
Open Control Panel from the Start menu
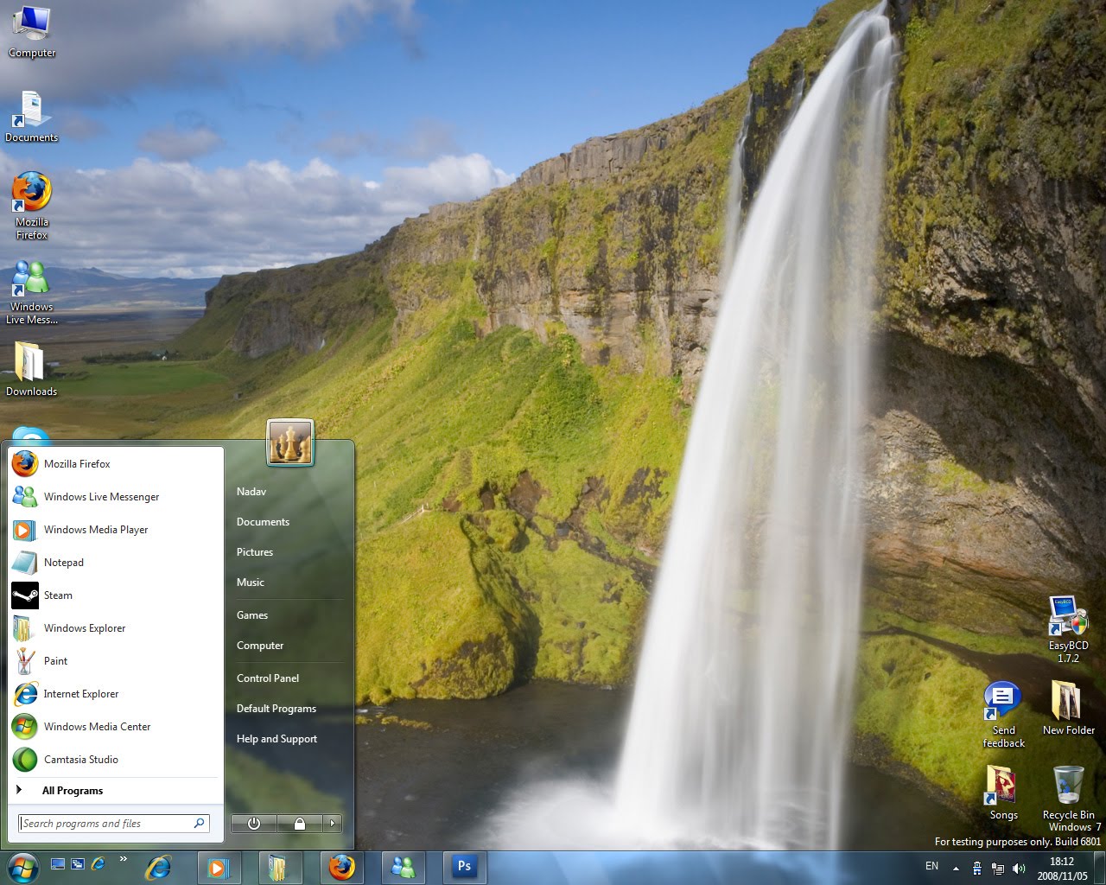(268, 678)
